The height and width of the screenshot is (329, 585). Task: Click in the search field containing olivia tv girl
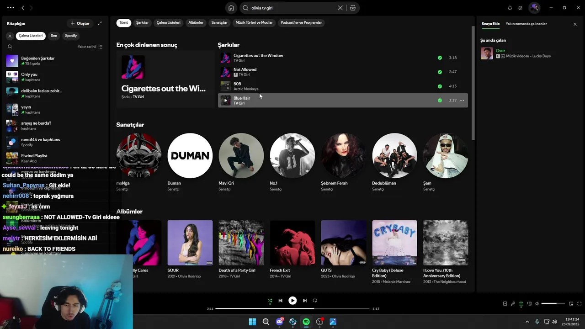[x=292, y=8]
